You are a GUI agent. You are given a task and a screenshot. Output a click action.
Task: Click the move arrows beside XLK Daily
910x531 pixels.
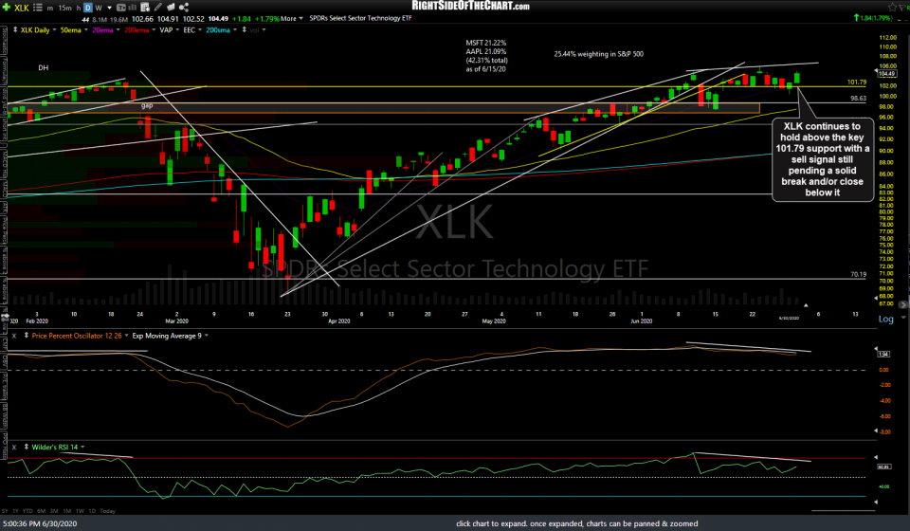[x=15, y=29]
